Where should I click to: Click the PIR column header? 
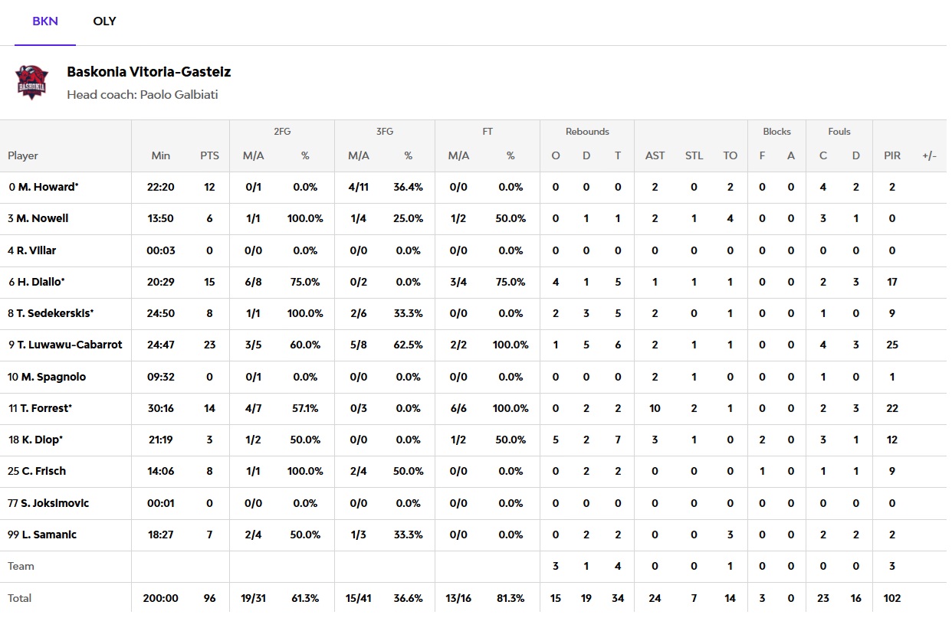(x=892, y=155)
